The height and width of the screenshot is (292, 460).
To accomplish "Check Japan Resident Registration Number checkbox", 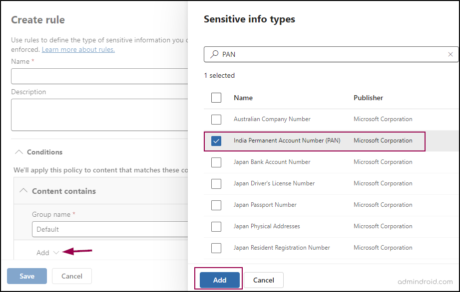I will 216,248.
